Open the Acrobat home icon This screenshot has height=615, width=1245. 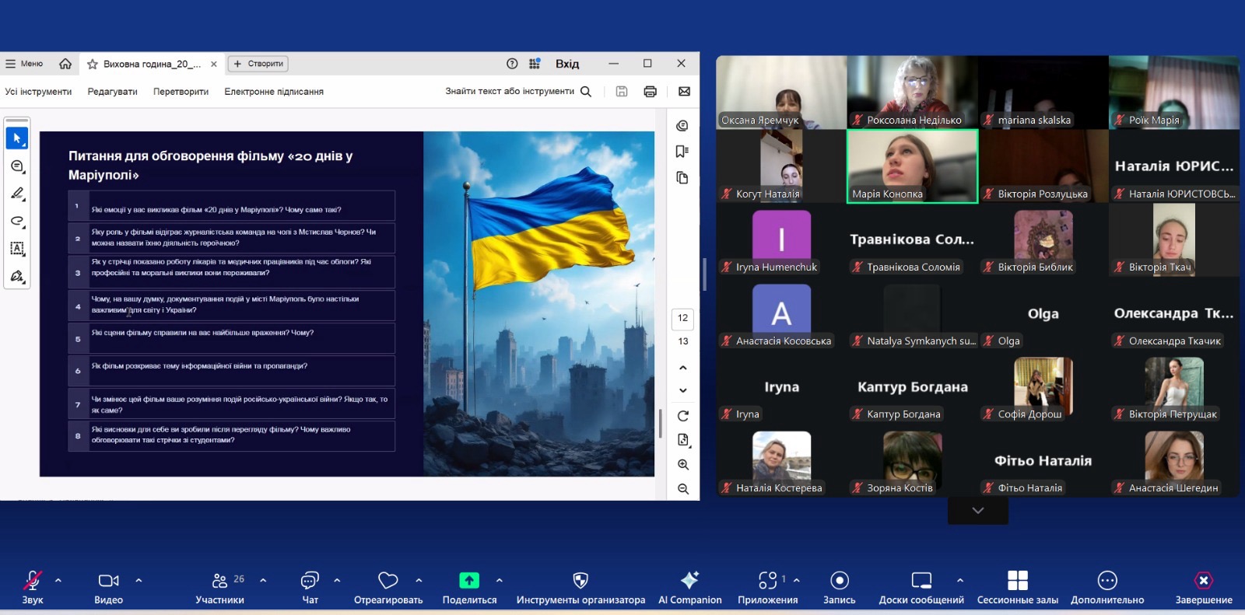pyautogui.click(x=65, y=64)
